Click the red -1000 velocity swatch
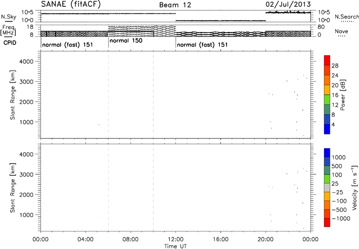 pyautogui.click(x=327, y=222)
